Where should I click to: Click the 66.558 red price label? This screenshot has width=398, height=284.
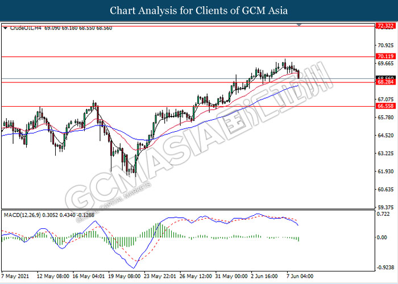(x=385, y=106)
